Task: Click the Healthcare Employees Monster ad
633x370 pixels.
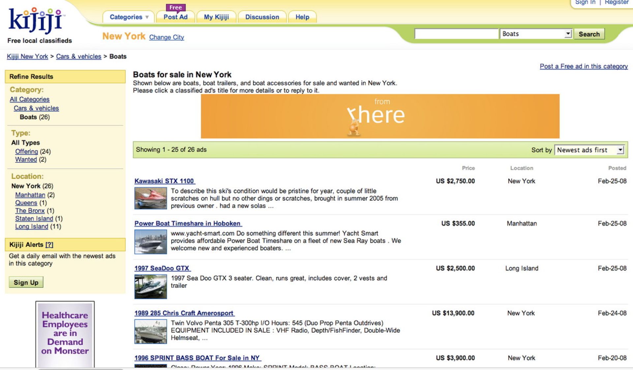Action: pos(65,334)
